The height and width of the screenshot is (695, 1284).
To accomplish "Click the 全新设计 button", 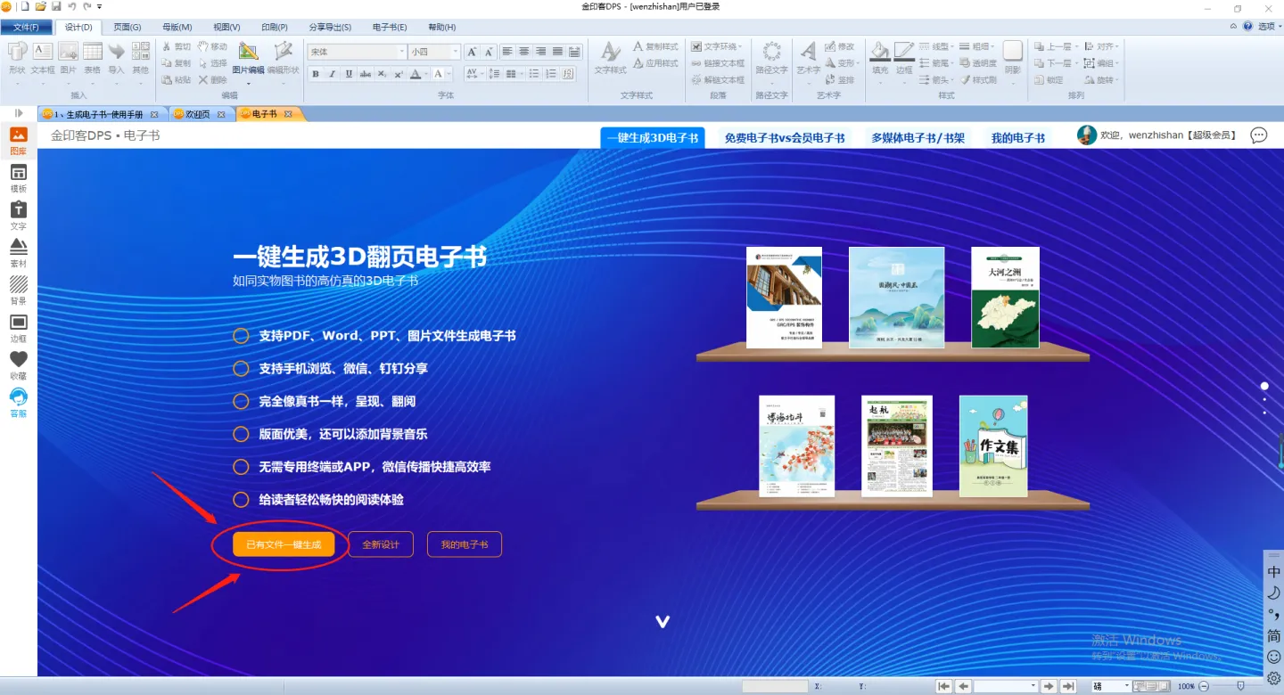I will click(381, 544).
